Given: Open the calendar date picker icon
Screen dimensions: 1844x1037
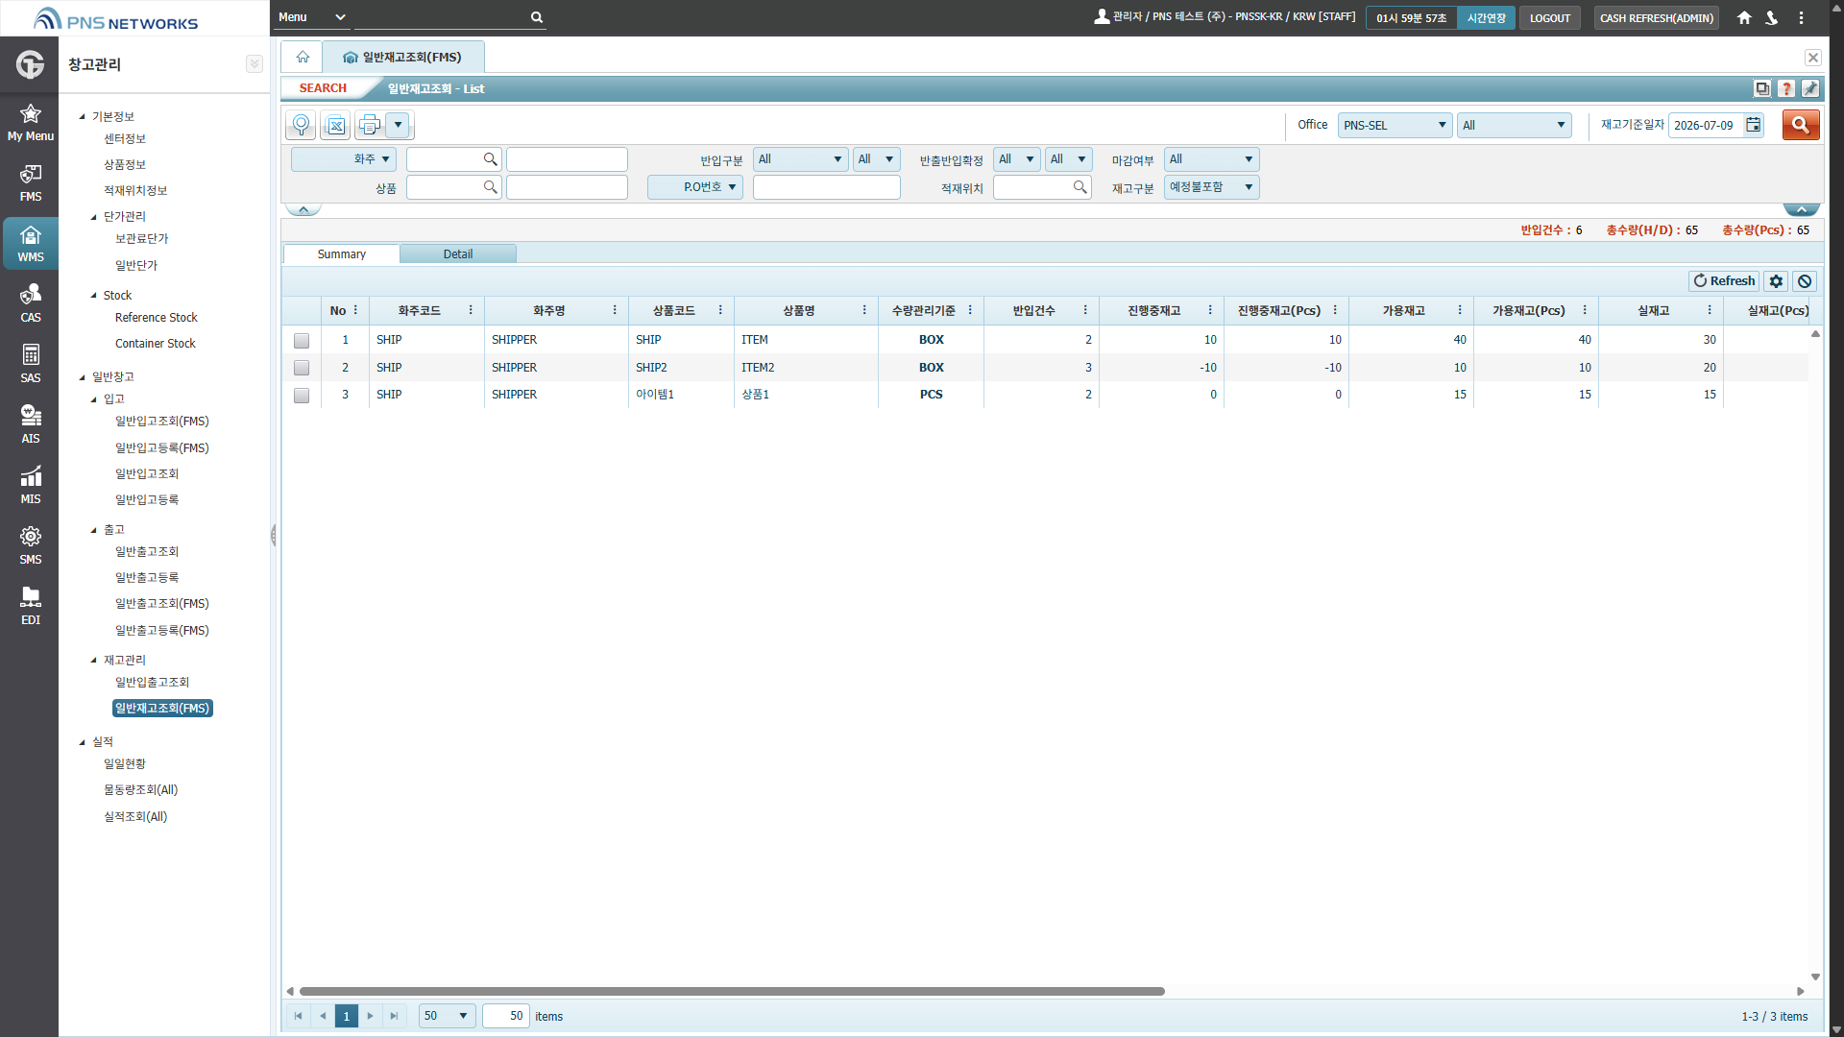Looking at the screenshot, I should tap(1753, 125).
